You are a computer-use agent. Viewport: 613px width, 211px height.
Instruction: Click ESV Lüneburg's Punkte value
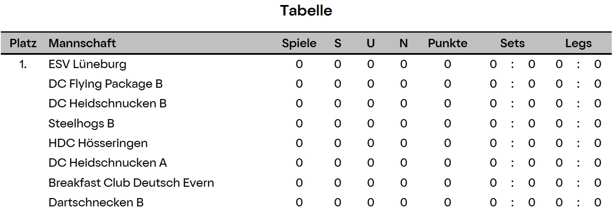(x=448, y=64)
